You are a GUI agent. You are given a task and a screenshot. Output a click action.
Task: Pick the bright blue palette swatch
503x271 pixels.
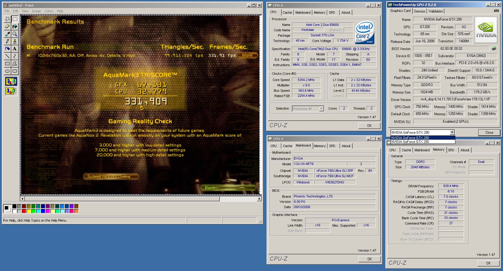(43, 211)
